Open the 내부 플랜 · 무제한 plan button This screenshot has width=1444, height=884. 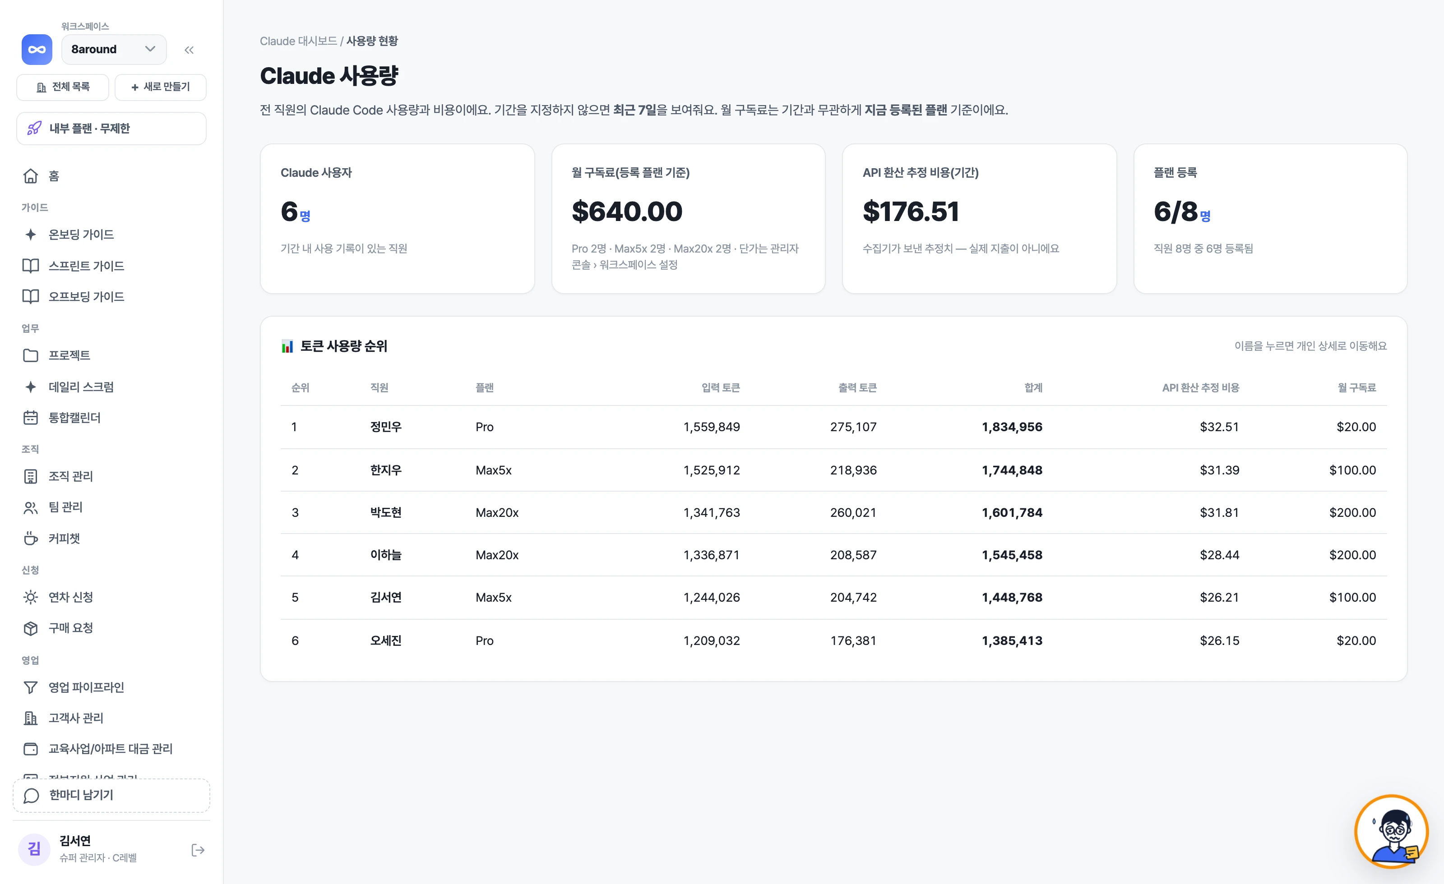(111, 128)
